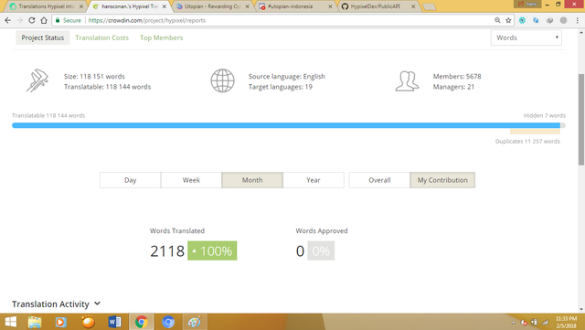Click the blue translatable progress bar
Viewport: 585px width, 330px height.
click(x=286, y=125)
